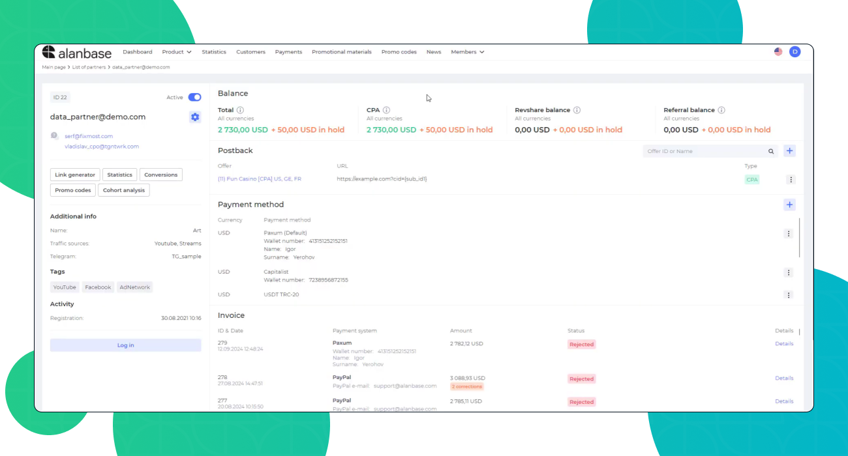The image size is (848, 456).
Task: Click the alanbase logo
Action: click(77, 53)
